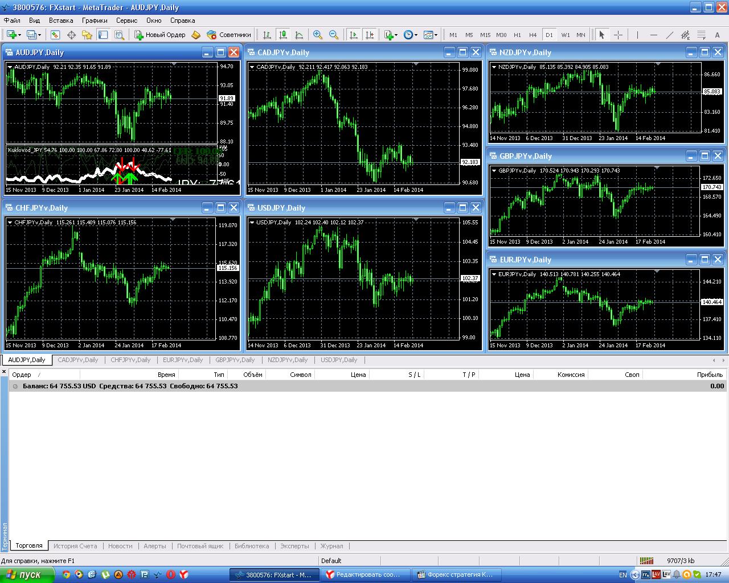Select the horizontal line drawing tool
729x583 pixels.
click(x=653, y=35)
